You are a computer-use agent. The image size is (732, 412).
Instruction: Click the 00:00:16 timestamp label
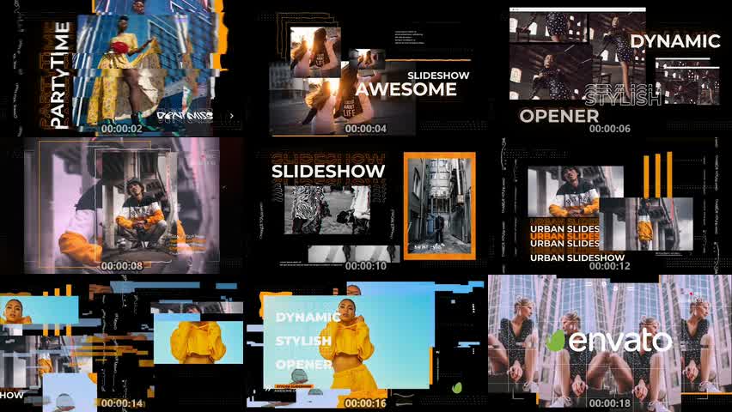click(x=366, y=403)
